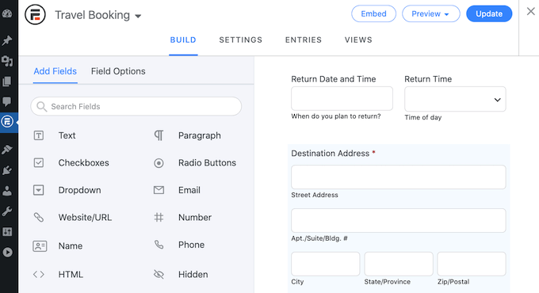
Task: Select the Add Fields tab
Action: pyautogui.click(x=55, y=71)
